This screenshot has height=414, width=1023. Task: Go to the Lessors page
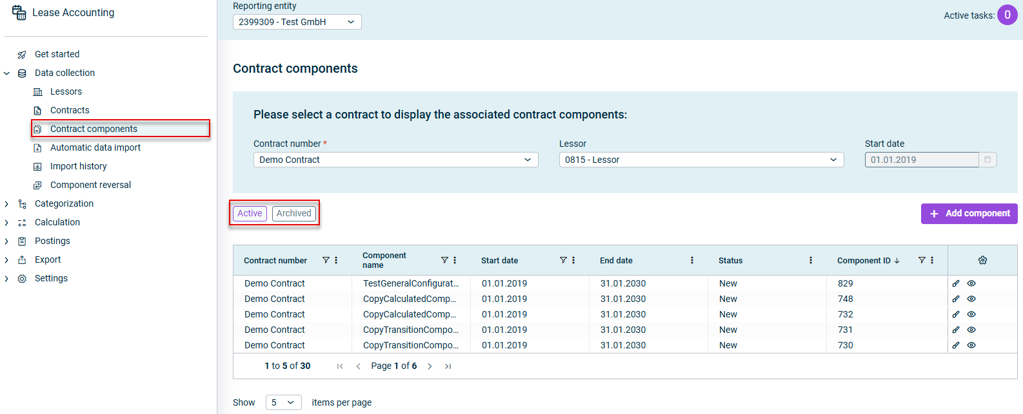tap(66, 91)
